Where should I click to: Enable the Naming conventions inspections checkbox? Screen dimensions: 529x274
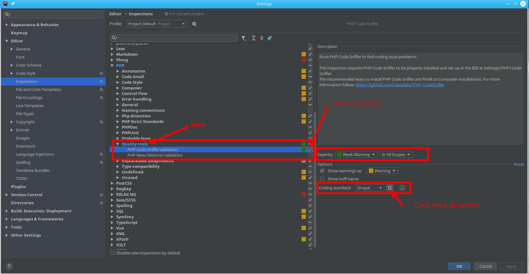click(x=310, y=110)
